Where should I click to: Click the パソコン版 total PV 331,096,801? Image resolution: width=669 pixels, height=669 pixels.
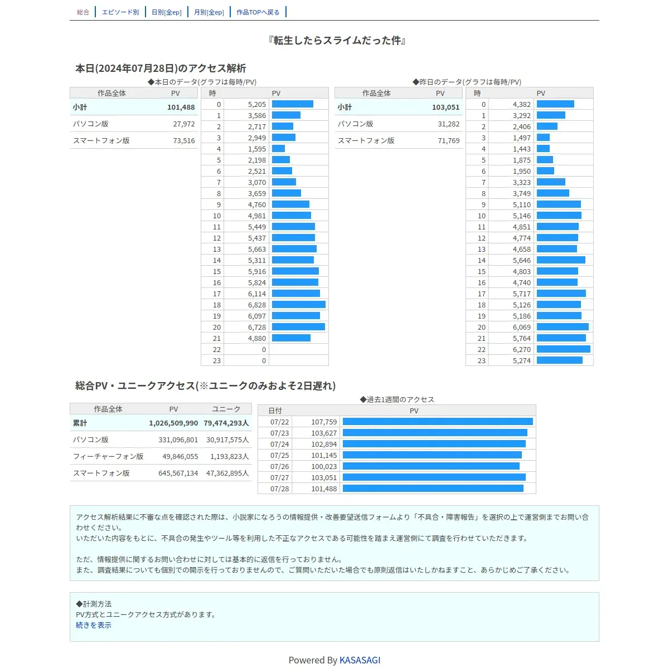178,440
